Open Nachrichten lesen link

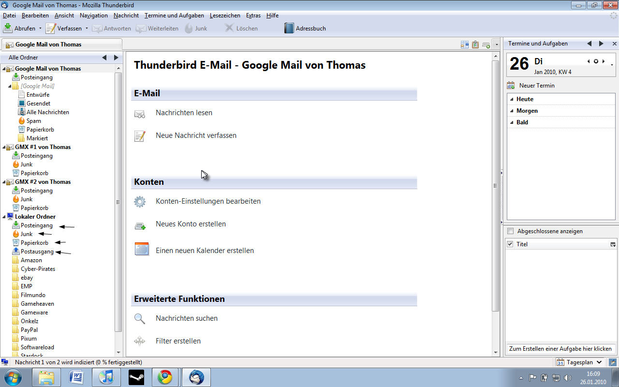pyautogui.click(x=184, y=113)
